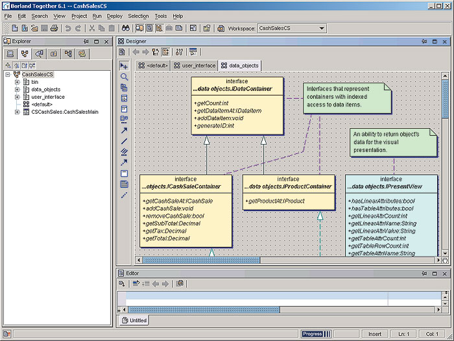Open the Workspace CashSalesCS dropdown

[x=321, y=28]
